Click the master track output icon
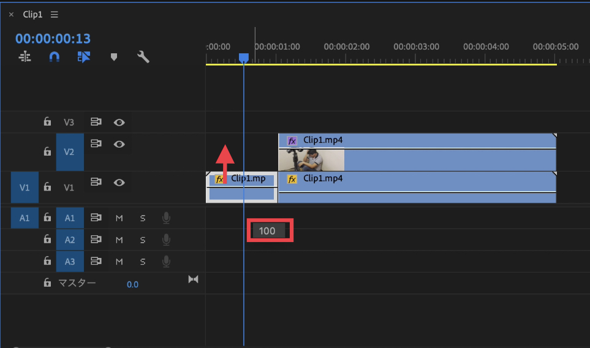Image resolution: width=590 pixels, height=348 pixels. pos(194,279)
